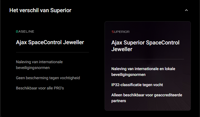This screenshot has height=117, width=200.
Task: Click 'Naleving van internationale en lokale beveiligingsnormen'
Action: point(143,71)
